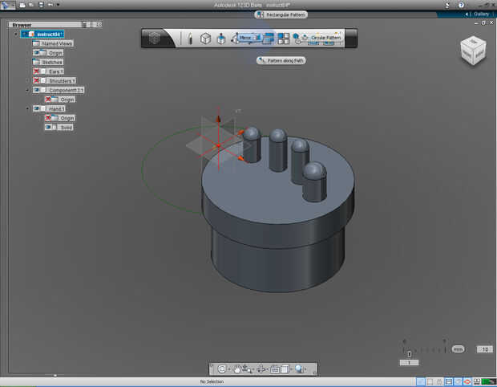
Task: Open the Sketch tool with the pencil icon
Action: pos(190,39)
